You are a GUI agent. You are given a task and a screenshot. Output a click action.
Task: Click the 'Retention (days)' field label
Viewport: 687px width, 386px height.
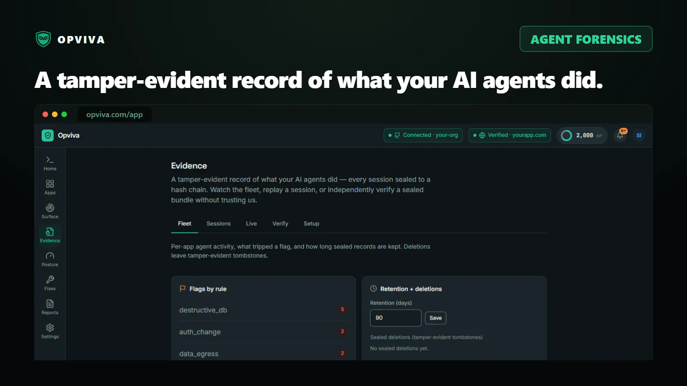391,303
